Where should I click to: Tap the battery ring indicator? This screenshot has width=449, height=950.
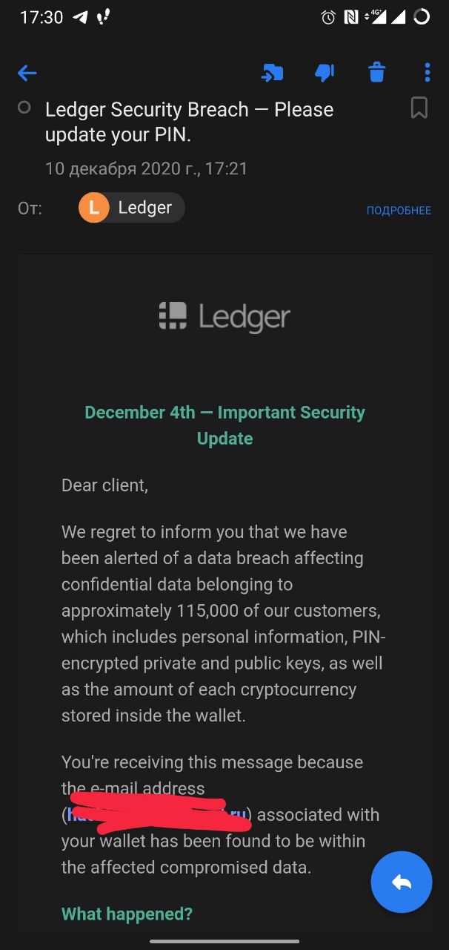tap(422, 17)
